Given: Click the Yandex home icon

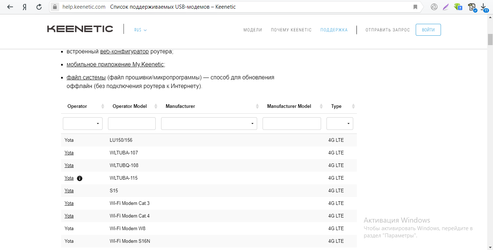Looking at the screenshot, I should 25,7.
